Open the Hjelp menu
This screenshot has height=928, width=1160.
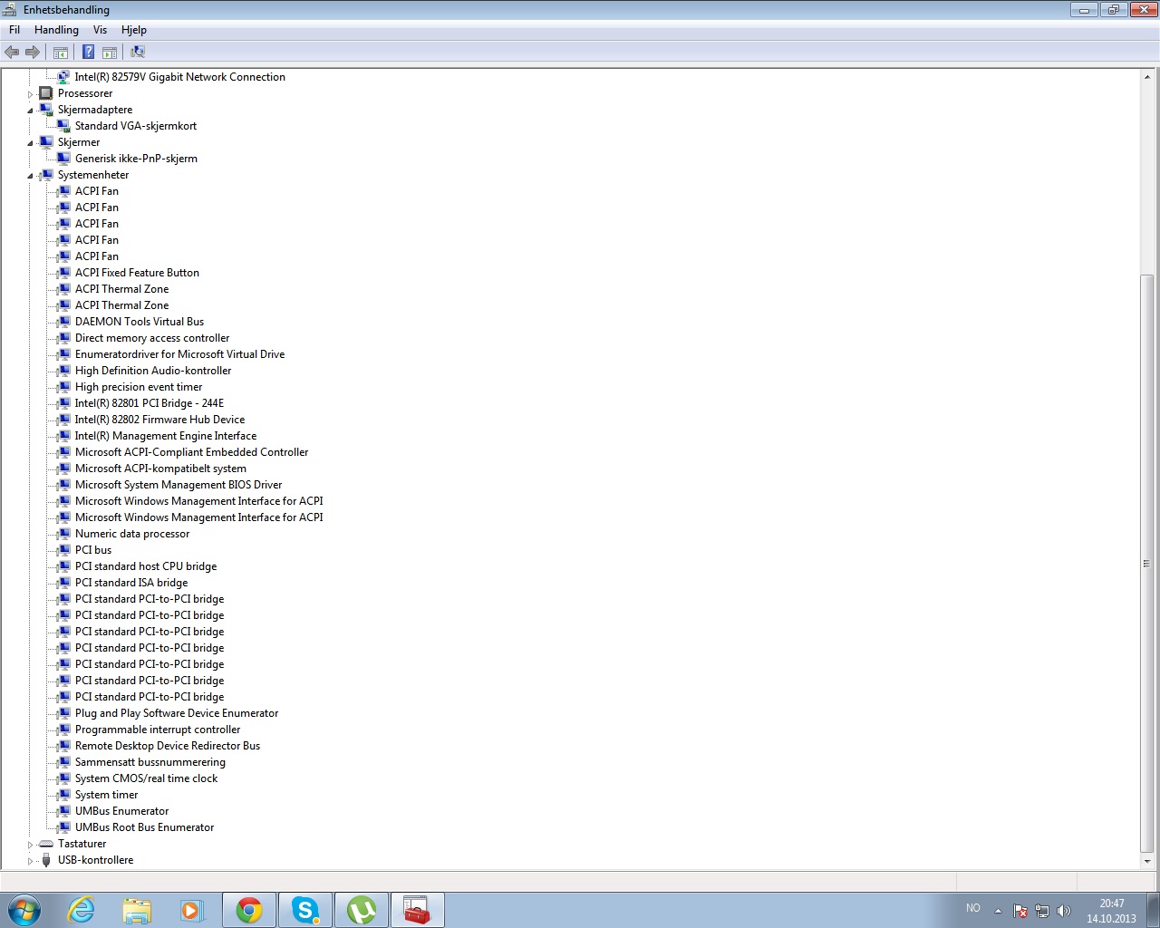coord(134,30)
